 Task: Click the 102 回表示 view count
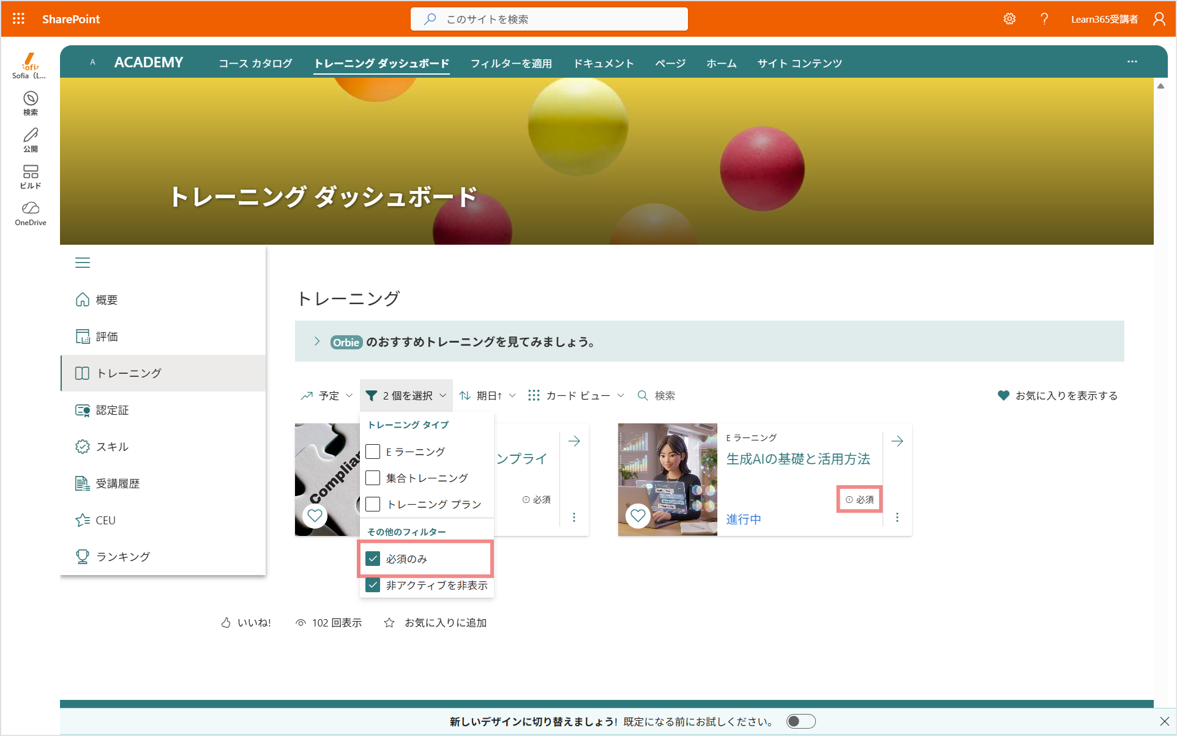[329, 623]
